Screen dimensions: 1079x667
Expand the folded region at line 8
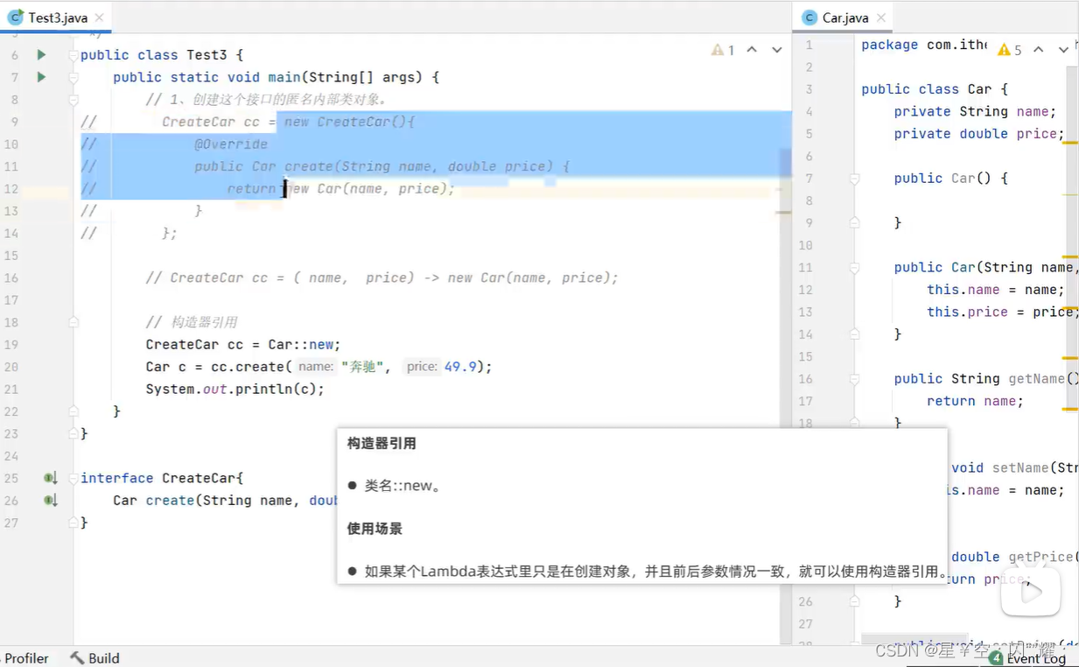tap(72, 99)
